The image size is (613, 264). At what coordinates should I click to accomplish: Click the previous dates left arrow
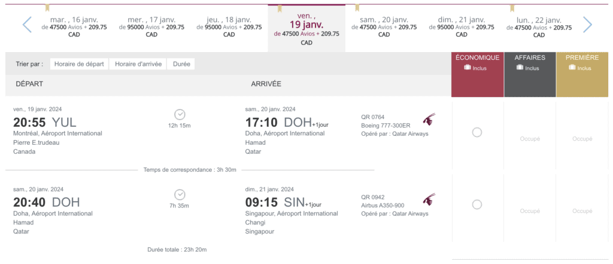27,25
